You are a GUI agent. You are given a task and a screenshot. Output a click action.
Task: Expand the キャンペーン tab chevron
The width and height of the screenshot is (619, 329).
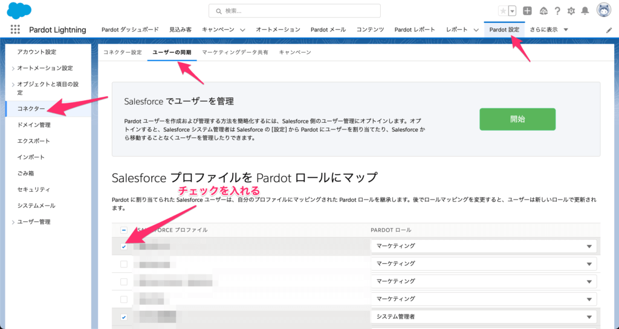[x=242, y=30]
